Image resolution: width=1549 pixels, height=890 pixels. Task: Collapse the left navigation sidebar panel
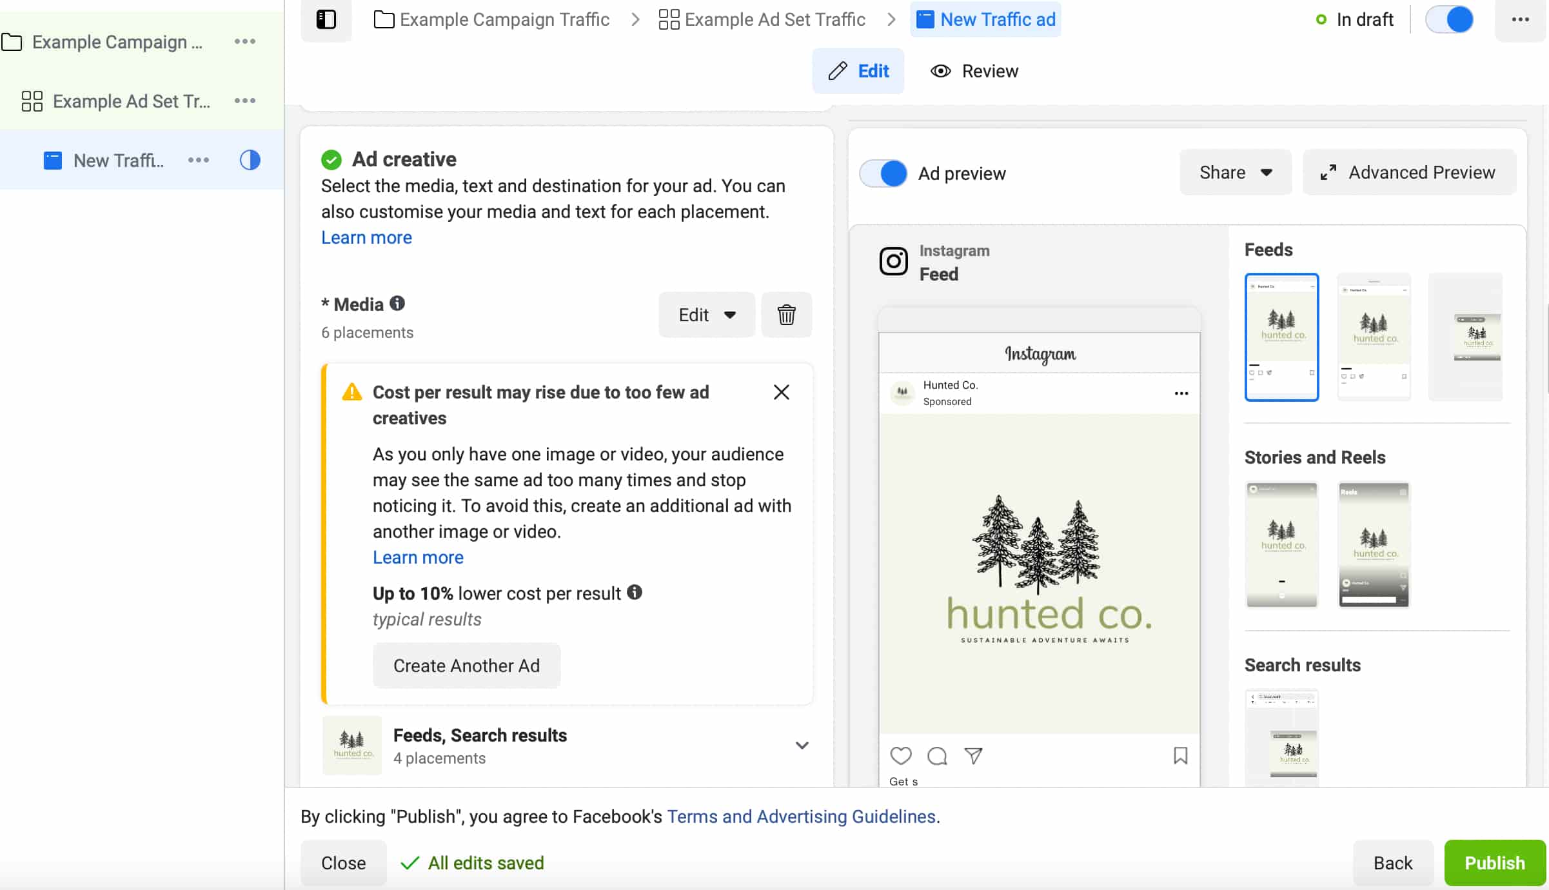click(326, 19)
